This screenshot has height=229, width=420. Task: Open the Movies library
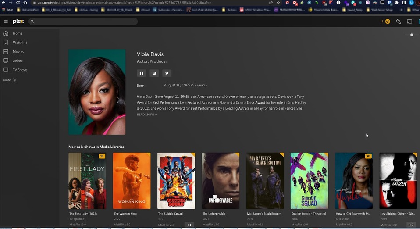(x=18, y=52)
